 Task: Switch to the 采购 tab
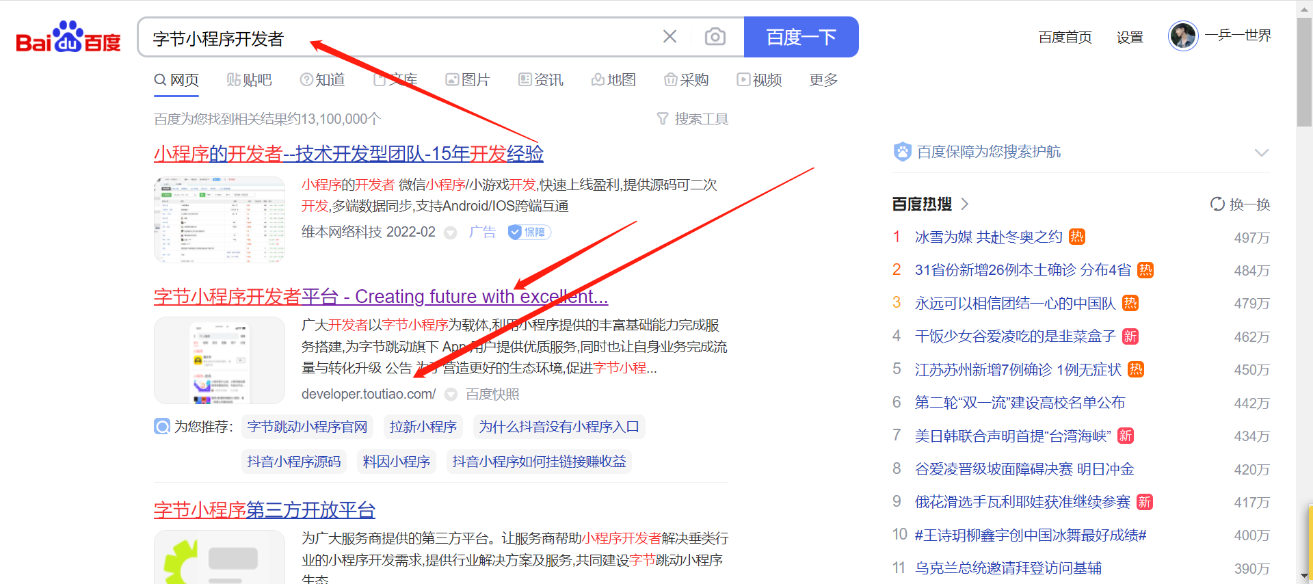(x=687, y=80)
